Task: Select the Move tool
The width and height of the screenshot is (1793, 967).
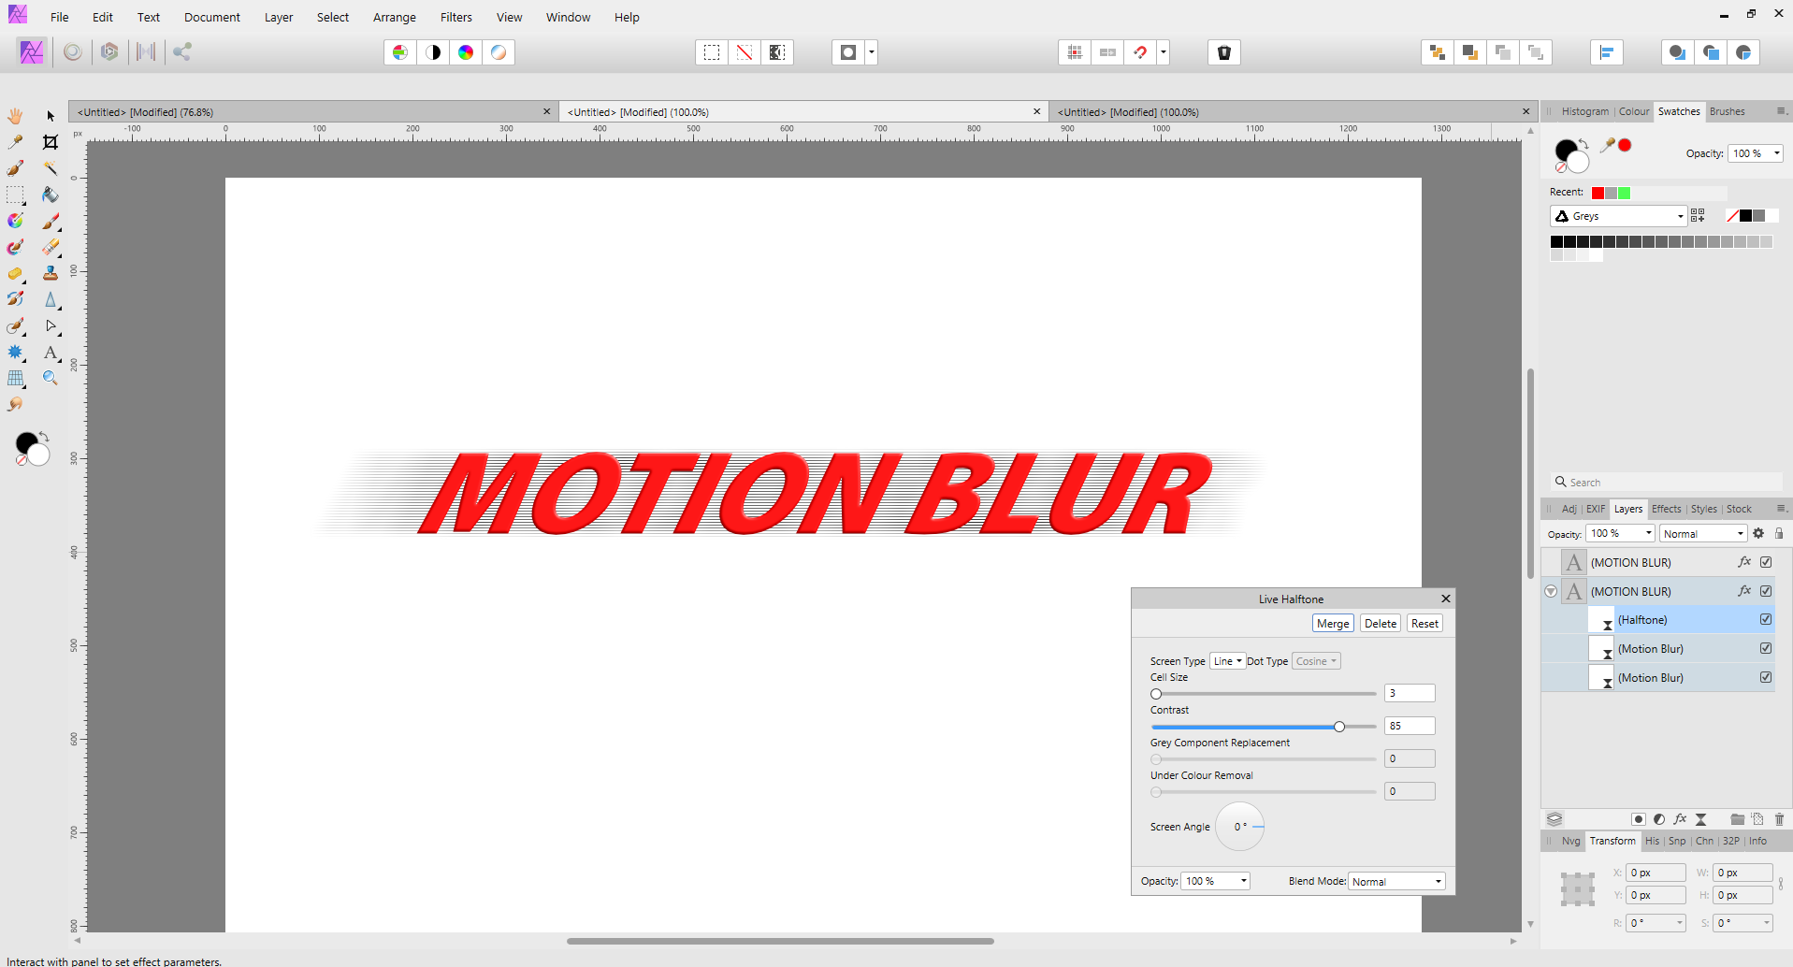Action: tap(50, 114)
